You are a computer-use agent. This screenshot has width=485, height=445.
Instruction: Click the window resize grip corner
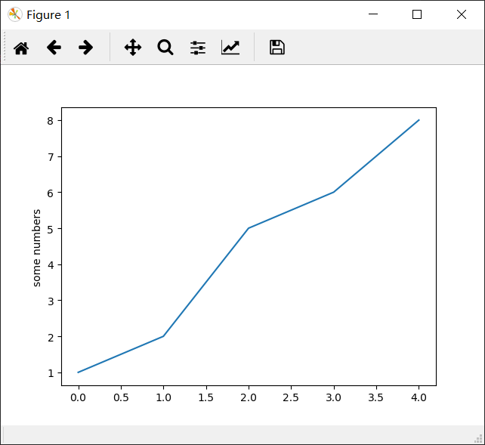pyautogui.click(x=479, y=439)
